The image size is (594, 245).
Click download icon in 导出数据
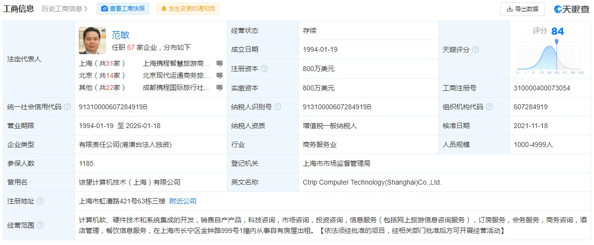click(x=509, y=9)
